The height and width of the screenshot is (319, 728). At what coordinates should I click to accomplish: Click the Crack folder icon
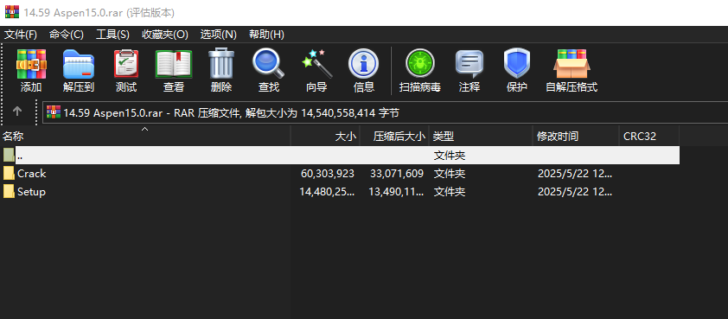pyautogui.click(x=9, y=173)
